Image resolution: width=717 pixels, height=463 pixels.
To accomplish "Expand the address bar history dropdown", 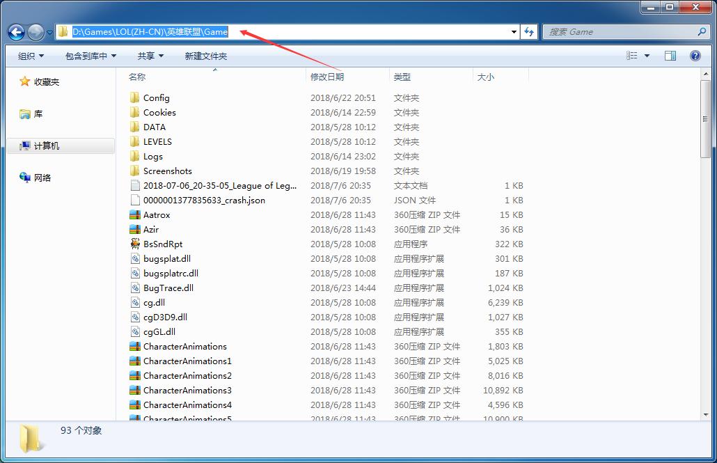I will (x=514, y=32).
